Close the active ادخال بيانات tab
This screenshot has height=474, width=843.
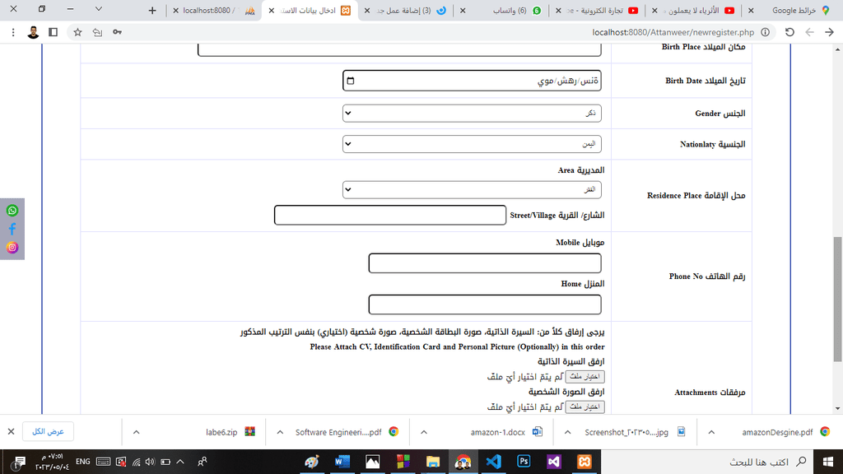click(x=272, y=10)
